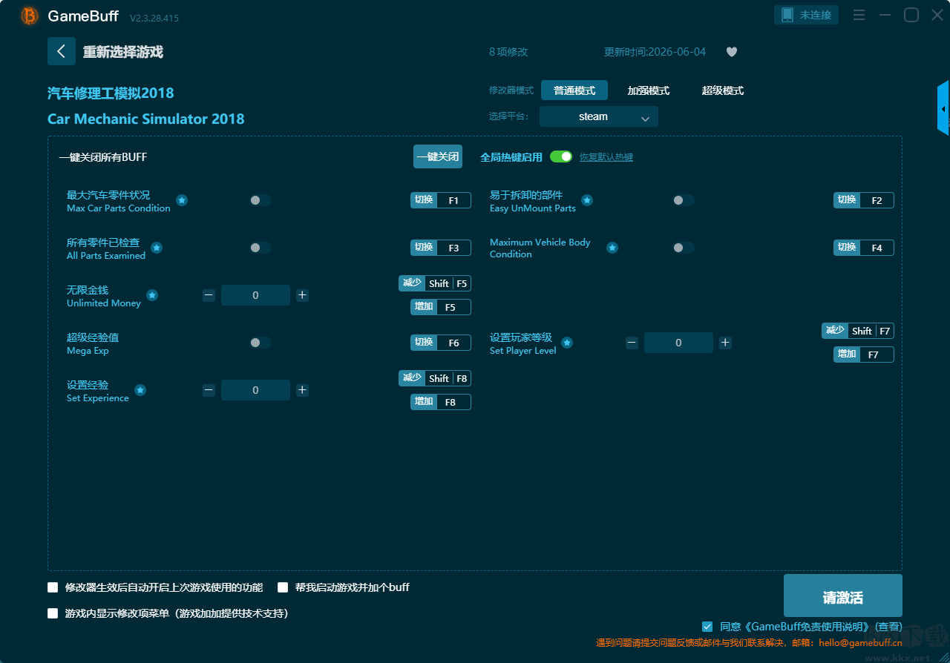Click star icon beside Max Car Parts Condition
Viewport: 950px width, 663px height.
point(182,200)
